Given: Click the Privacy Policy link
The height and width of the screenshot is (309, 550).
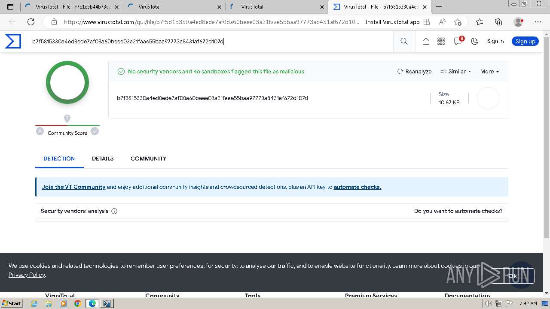Looking at the screenshot, I should 27,275.
